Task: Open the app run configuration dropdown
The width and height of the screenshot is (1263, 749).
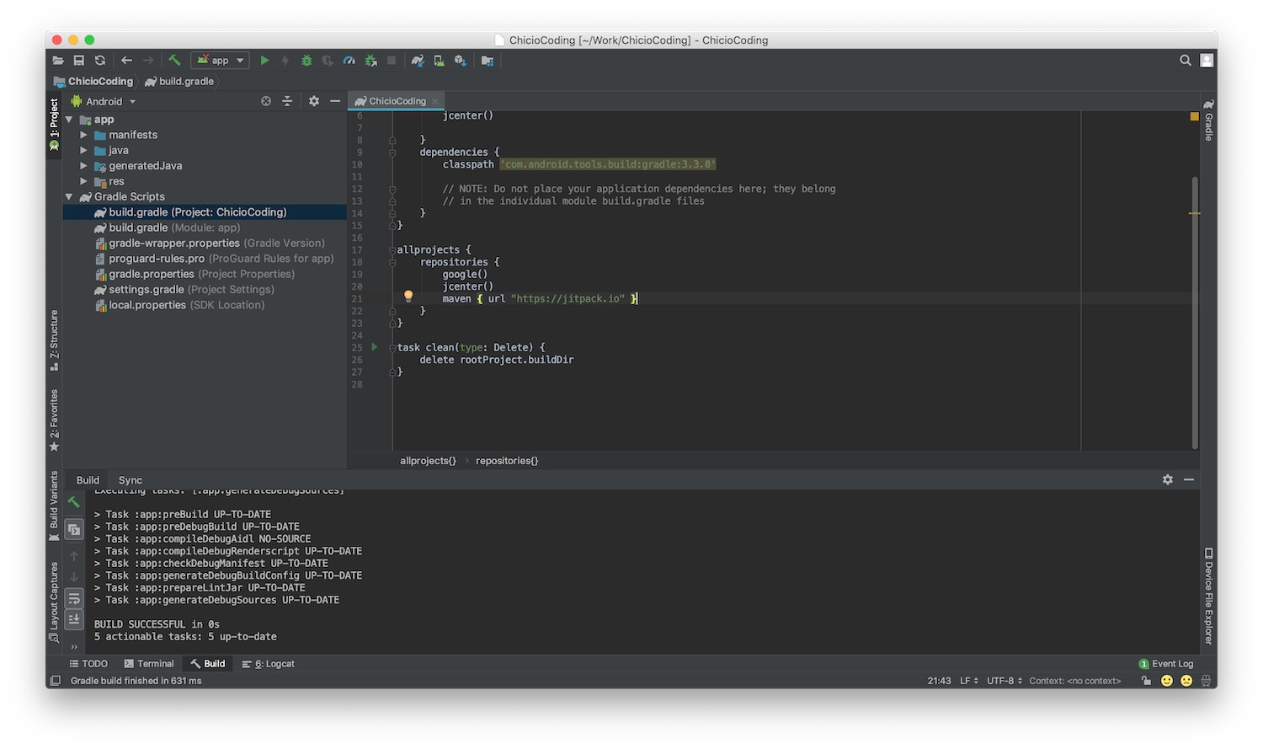Action: pos(220,61)
